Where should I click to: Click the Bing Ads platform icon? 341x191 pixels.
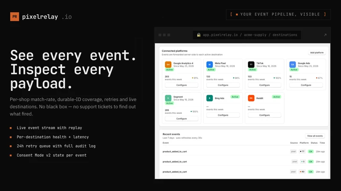209,98
